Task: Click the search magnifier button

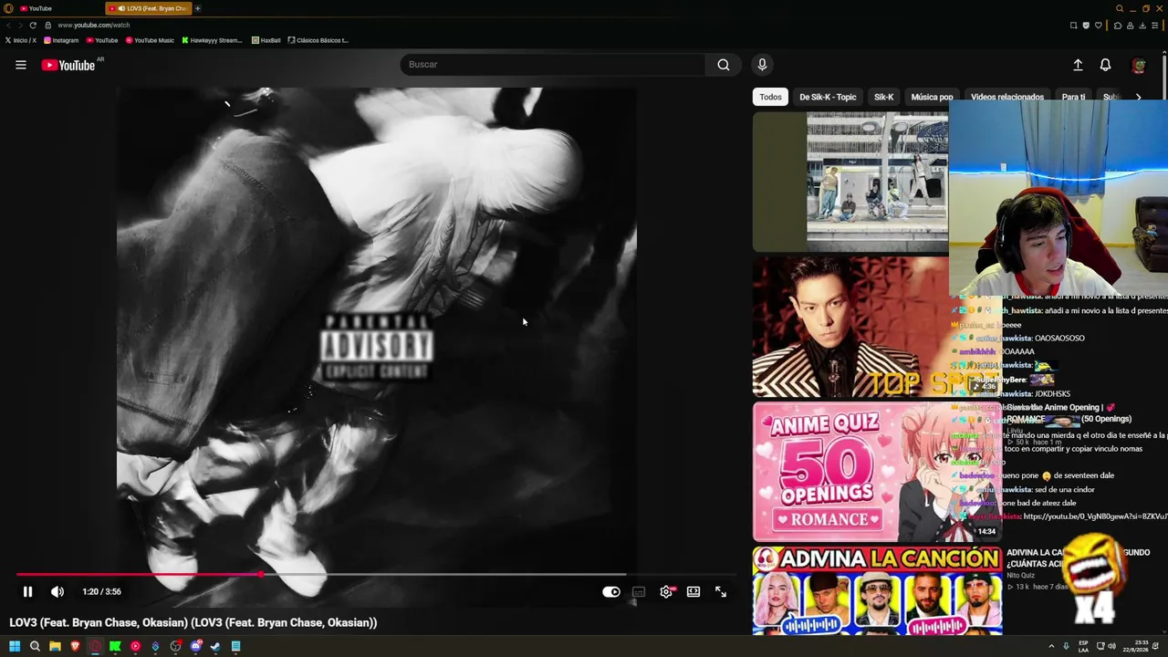Action: (x=724, y=65)
